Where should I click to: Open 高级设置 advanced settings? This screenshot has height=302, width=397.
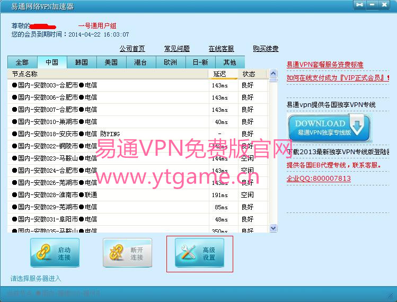[199, 253]
